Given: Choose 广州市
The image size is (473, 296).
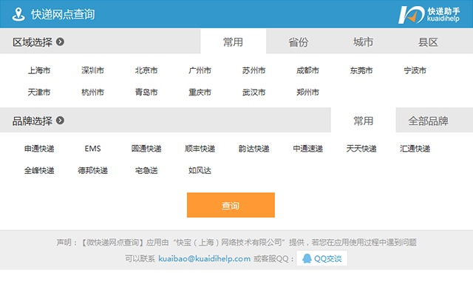Looking at the screenshot, I should point(200,70).
